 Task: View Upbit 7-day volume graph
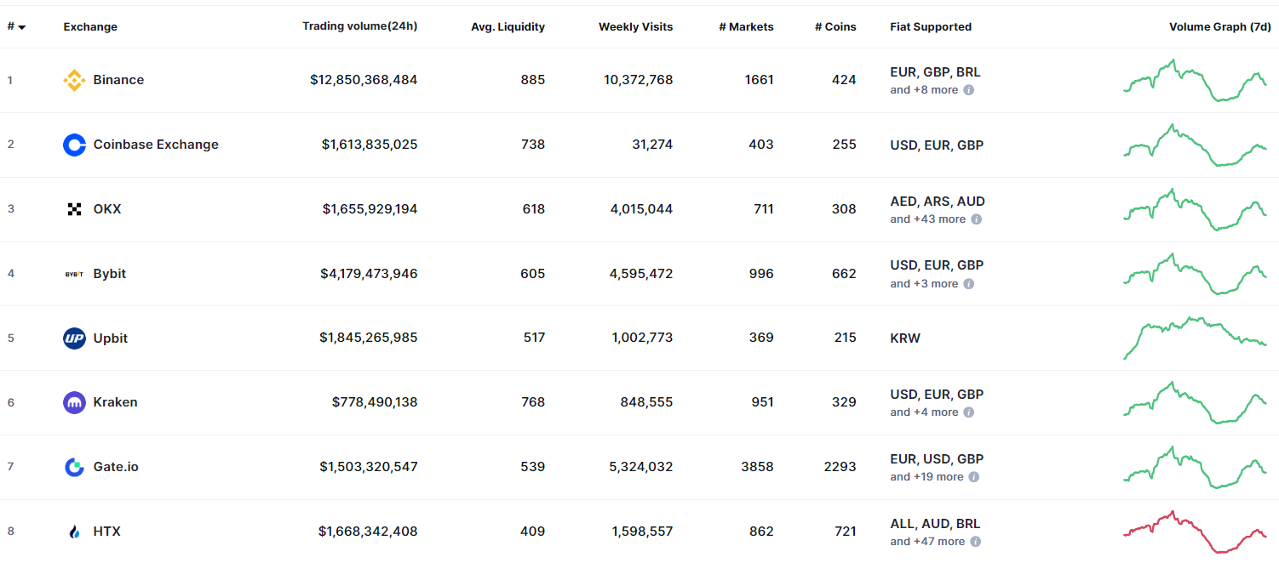1195,338
